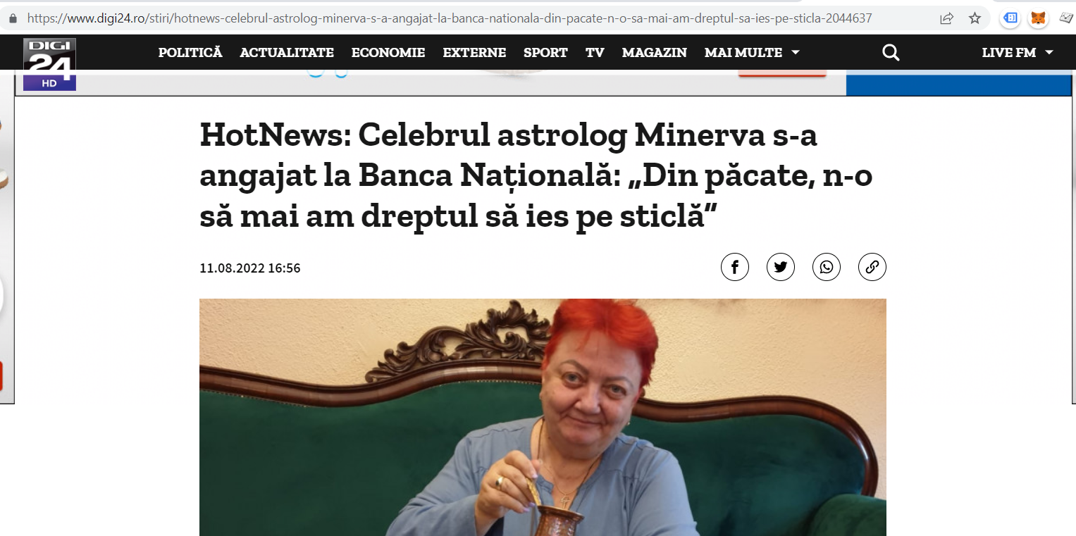The height and width of the screenshot is (536, 1076).
Task: Expand the MAI MULTE dropdown
Action: [x=752, y=52]
